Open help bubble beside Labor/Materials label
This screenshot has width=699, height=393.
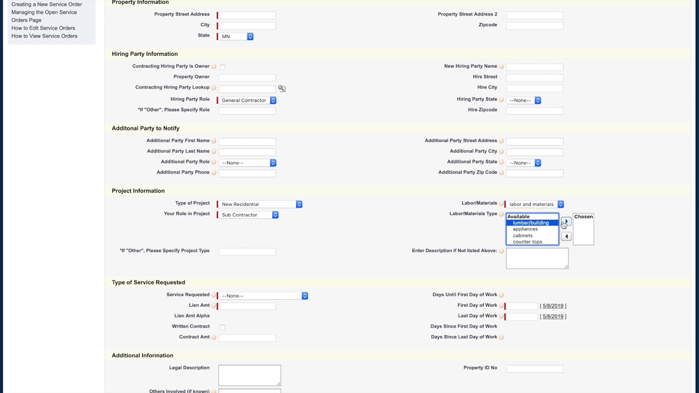pyautogui.click(x=501, y=204)
